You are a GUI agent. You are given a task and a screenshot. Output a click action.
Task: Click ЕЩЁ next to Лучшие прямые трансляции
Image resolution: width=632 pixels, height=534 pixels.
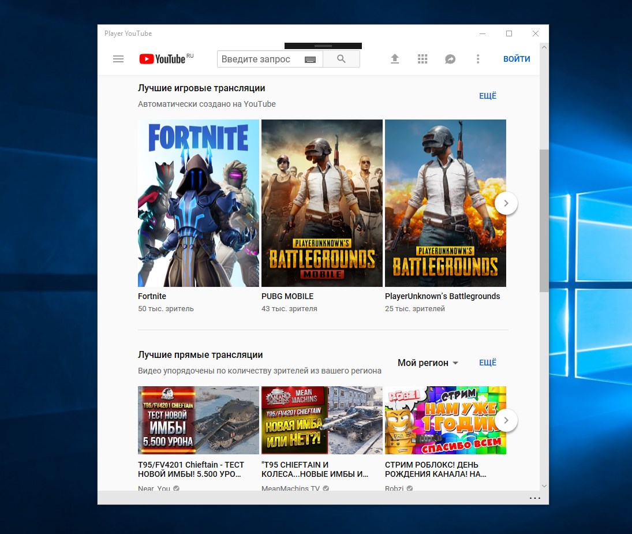(x=488, y=363)
